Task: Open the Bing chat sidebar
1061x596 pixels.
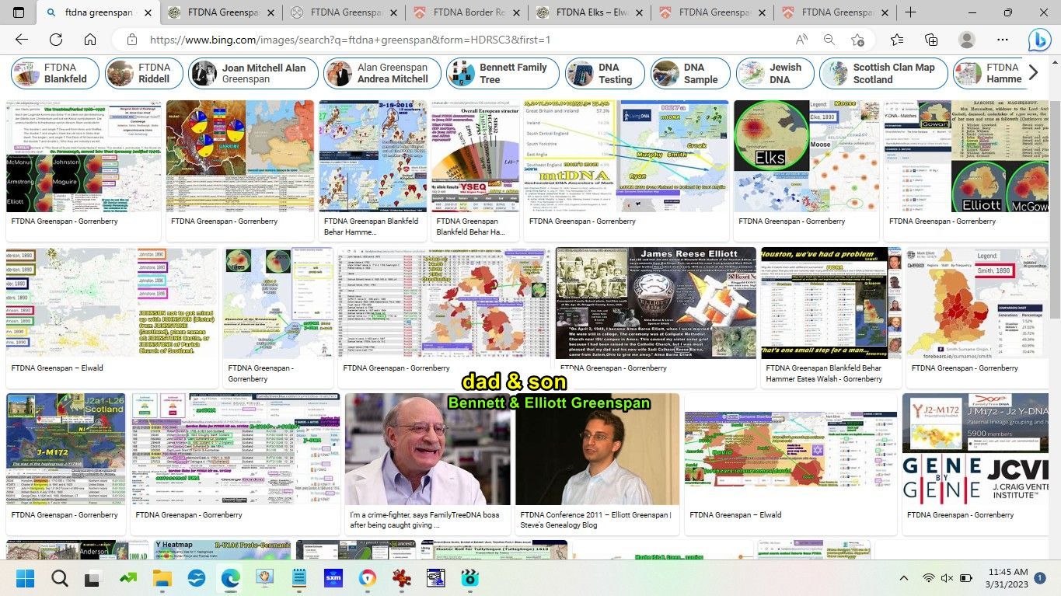Action: [x=1039, y=40]
